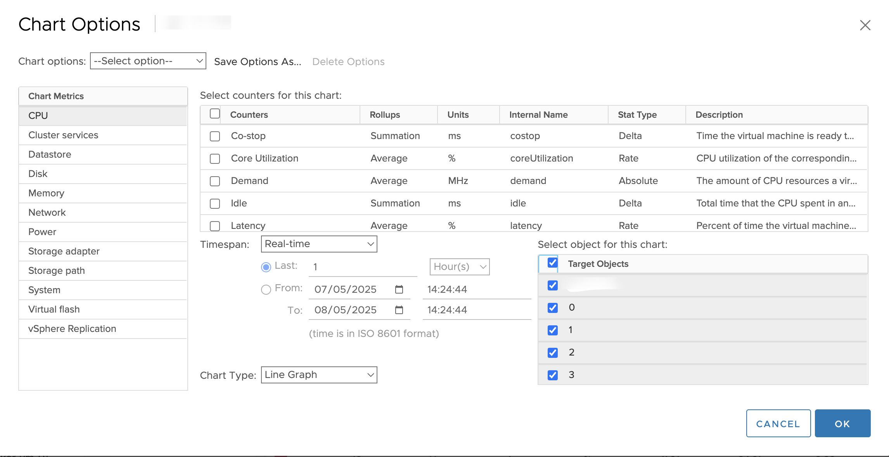Check the Core Utilization counter
The width and height of the screenshot is (889, 457).
pos(214,158)
